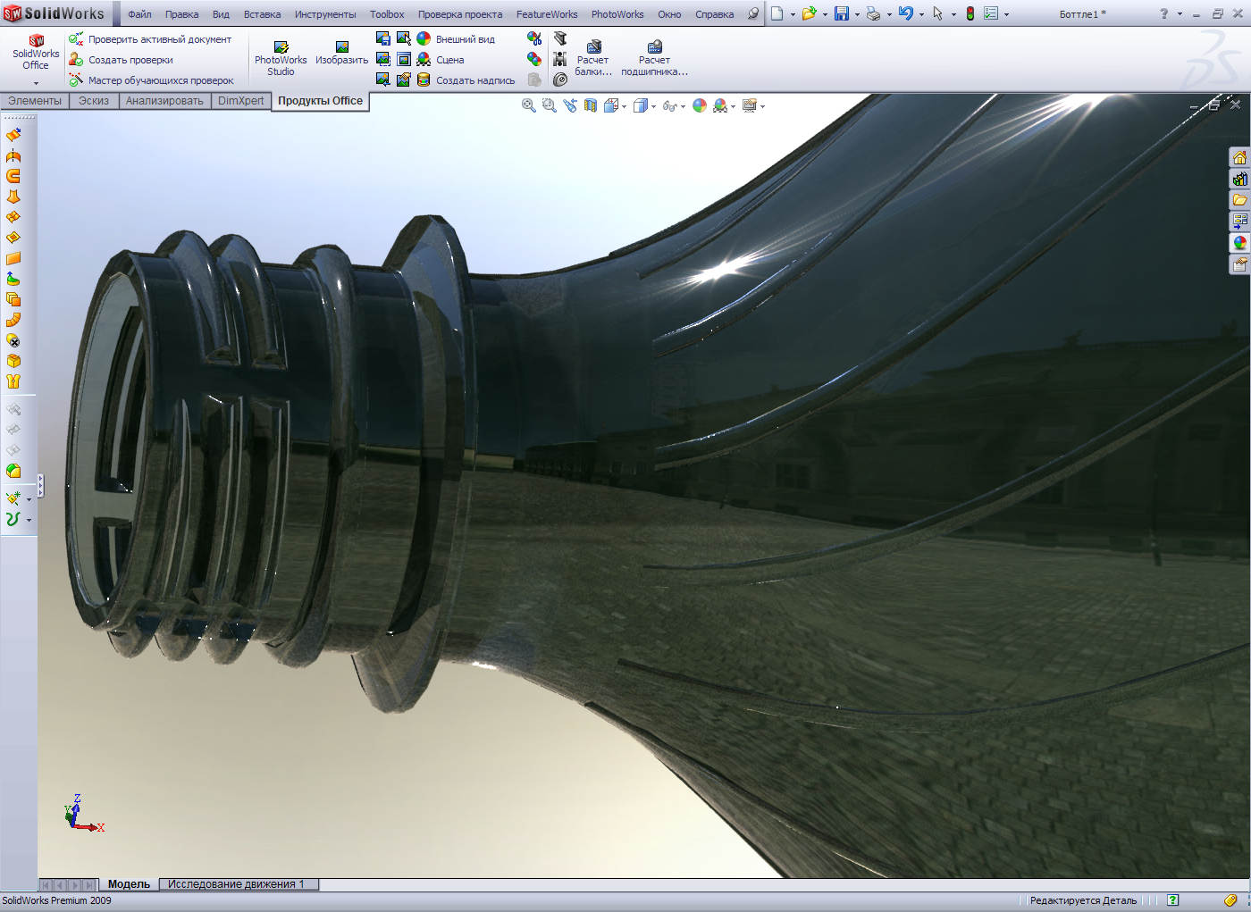Click the Сцена scene button
This screenshot has height=912, width=1251.
coord(441,60)
